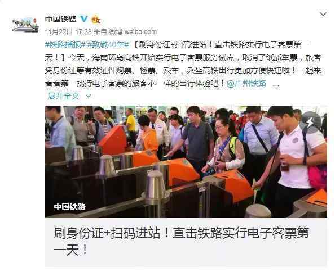Click the arrow next to 展开全文
Image resolution: width=335 pixels, height=272 pixels.
[x=88, y=97]
